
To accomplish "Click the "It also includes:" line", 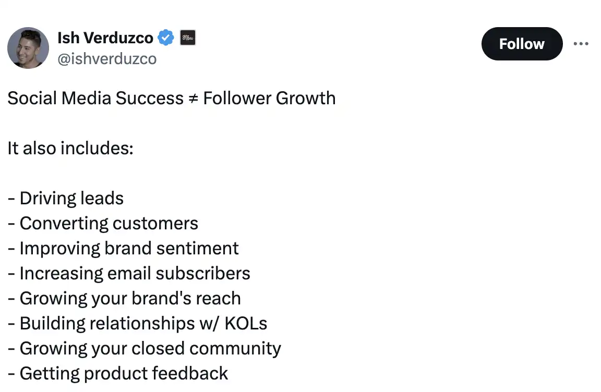I will coord(70,148).
